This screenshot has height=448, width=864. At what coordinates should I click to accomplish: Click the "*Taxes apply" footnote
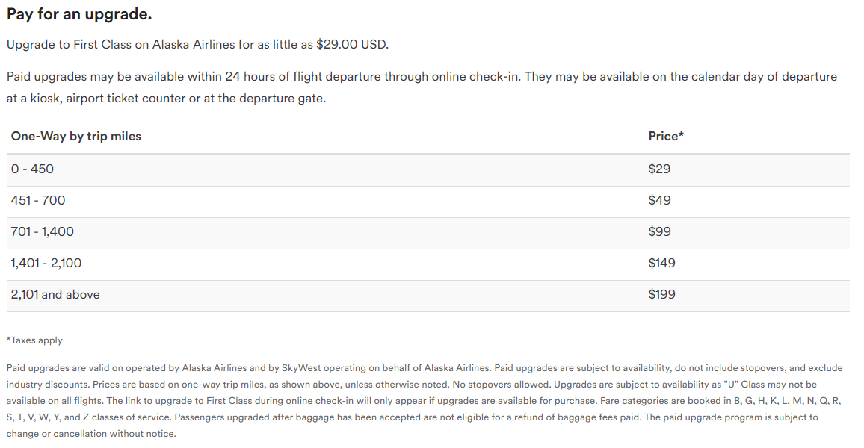pos(35,340)
